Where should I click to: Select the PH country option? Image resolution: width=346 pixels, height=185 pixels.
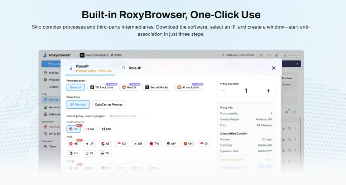74,154
